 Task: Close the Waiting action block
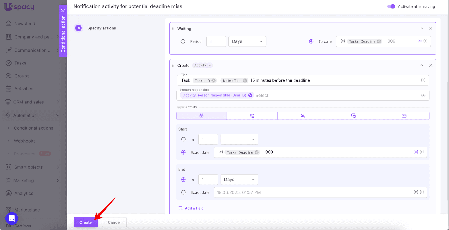[431, 29]
